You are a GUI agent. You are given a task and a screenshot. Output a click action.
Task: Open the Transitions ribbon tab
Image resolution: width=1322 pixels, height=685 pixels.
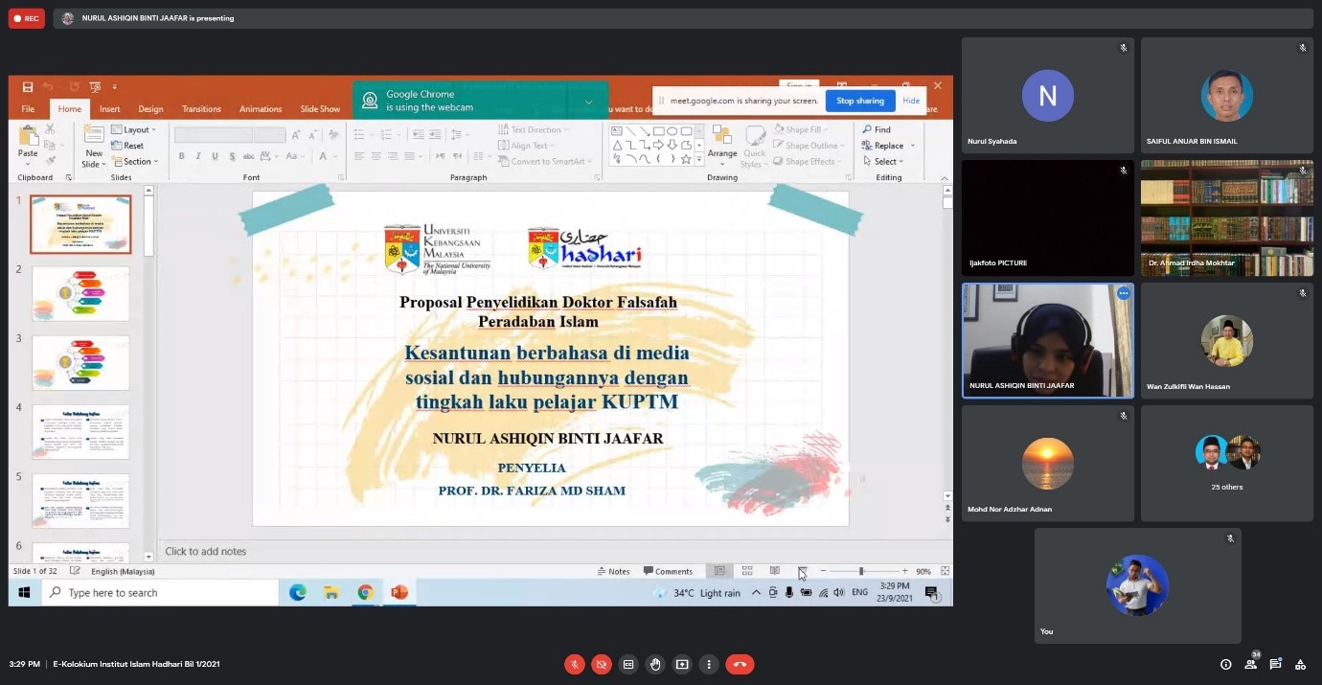coord(201,109)
